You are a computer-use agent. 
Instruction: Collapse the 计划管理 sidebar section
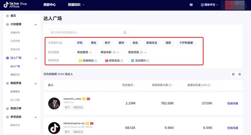[x=35, y=24]
